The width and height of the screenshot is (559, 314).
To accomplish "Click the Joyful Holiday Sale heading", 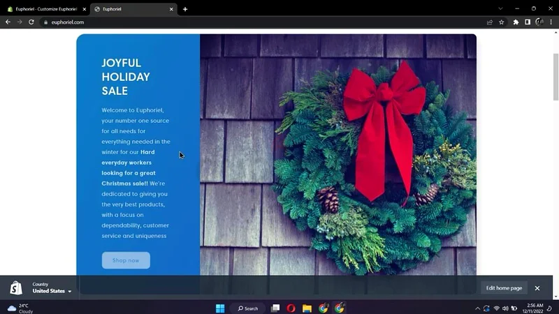I will pos(126,77).
